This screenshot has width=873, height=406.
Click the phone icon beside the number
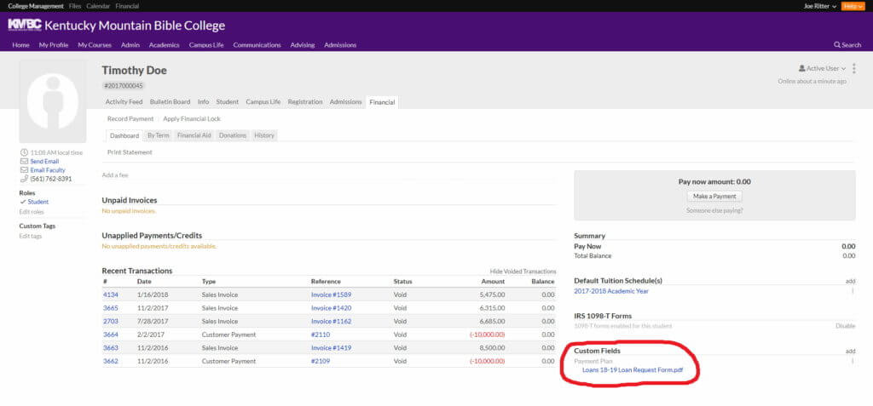click(24, 179)
